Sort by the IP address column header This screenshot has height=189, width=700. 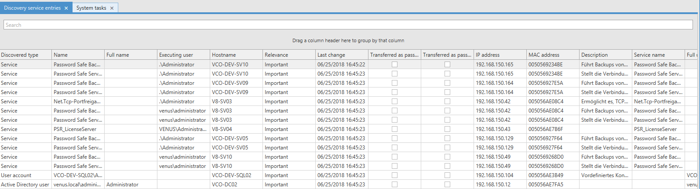click(x=500, y=55)
